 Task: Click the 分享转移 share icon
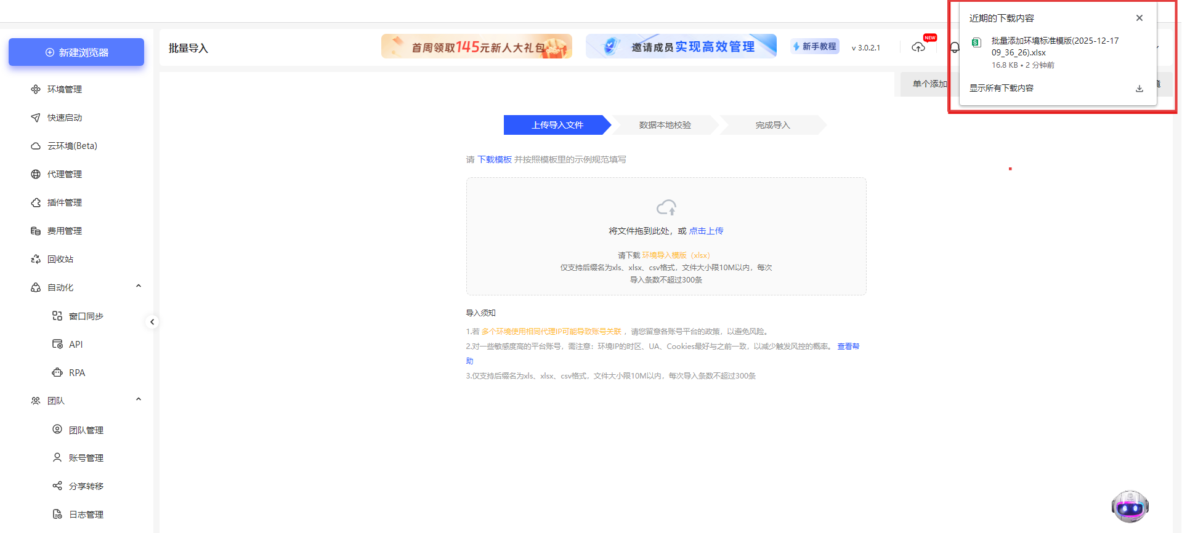click(57, 486)
